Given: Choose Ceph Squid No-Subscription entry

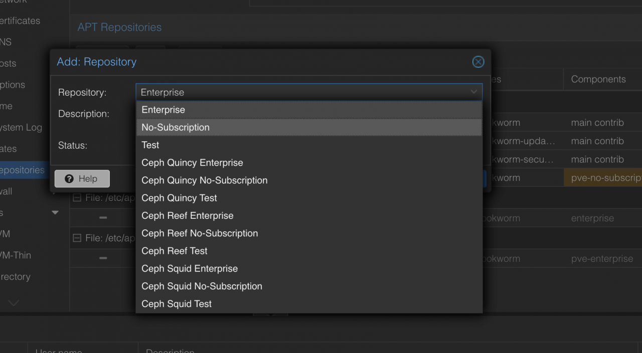Looking at the screenshot, I should (x=309, y=286).
